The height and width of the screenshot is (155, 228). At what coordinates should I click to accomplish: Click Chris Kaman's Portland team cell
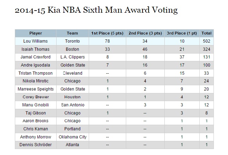click(72, 129)
